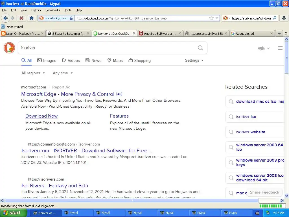
Task: Open URL history dropdown arrow in address bar
Action: coord(217,18)
